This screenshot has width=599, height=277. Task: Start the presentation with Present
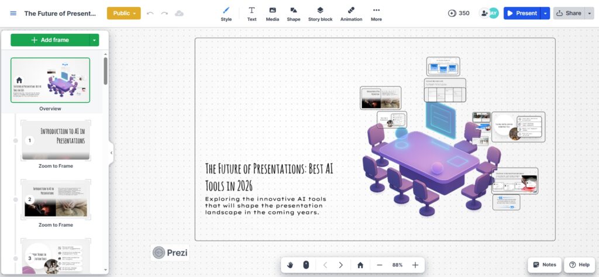[x=522, y=13]
